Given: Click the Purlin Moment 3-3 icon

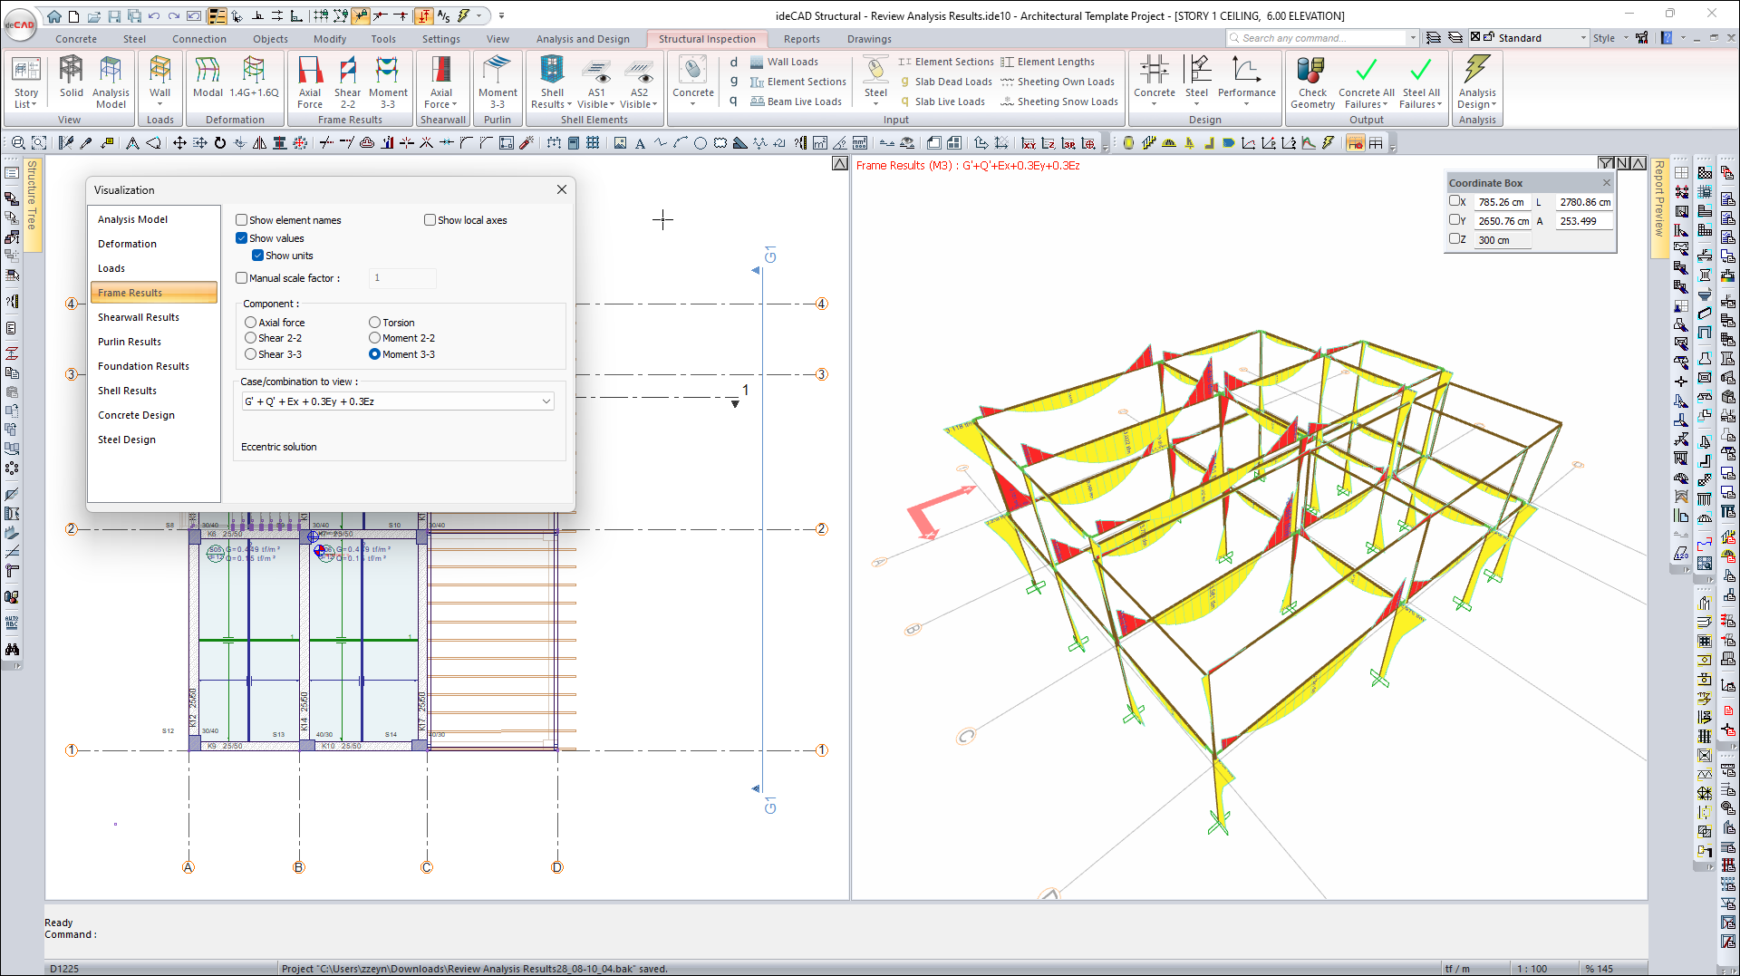Looking at the screenshot, I should point(498,81).
